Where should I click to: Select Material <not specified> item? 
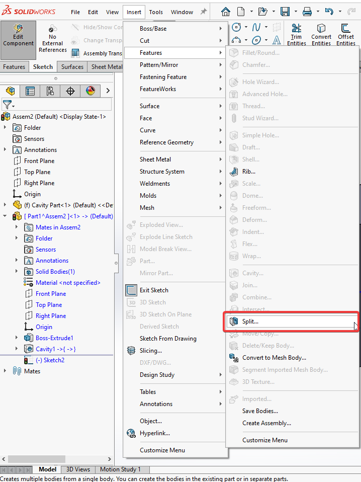pos(68,282)
